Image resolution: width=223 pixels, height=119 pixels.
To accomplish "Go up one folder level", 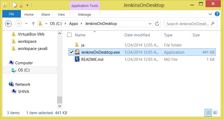I will pos(33,24).
